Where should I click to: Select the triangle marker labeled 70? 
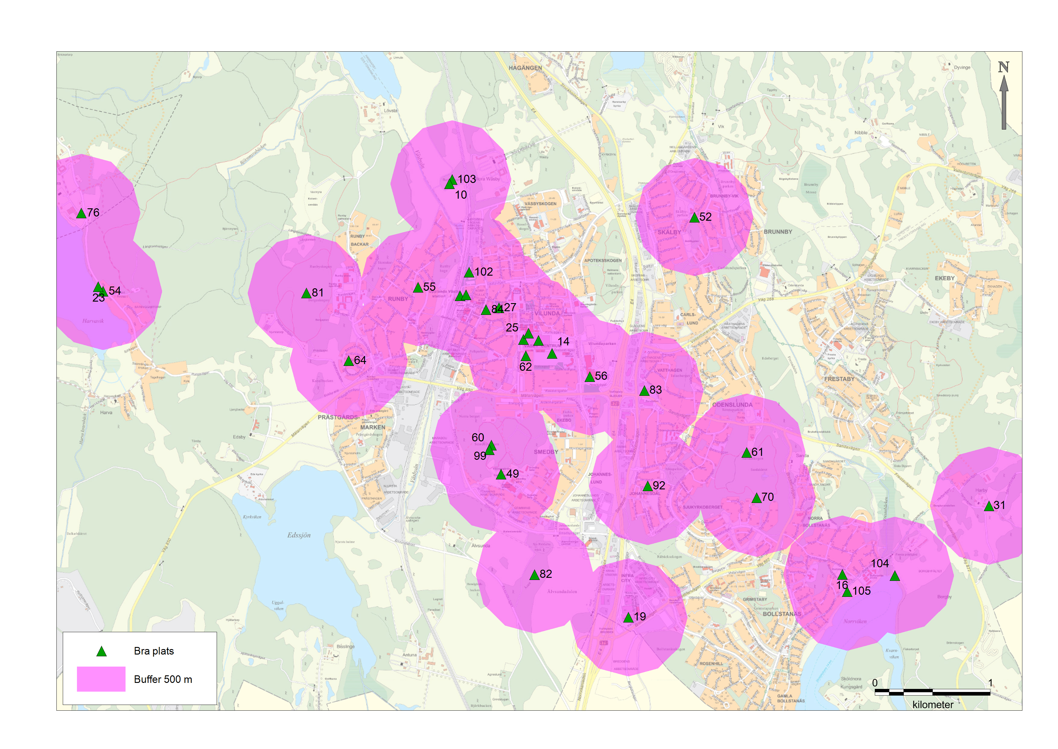pyautogui.click(x=757, y=498)
